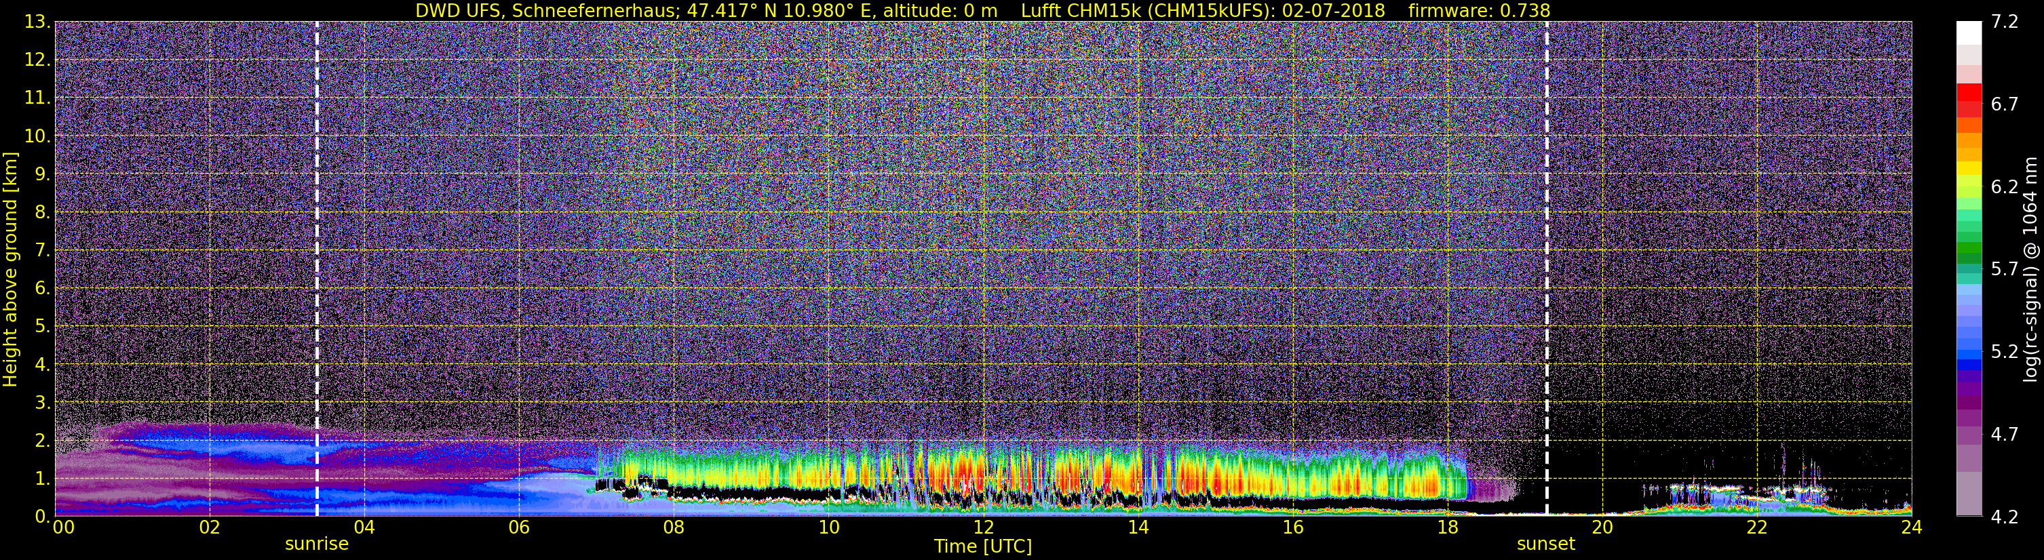The height and width of the screenshot is (560, 2044).
Task: Click the colorbar tick label 4.2
Action: pos(2005,517)
